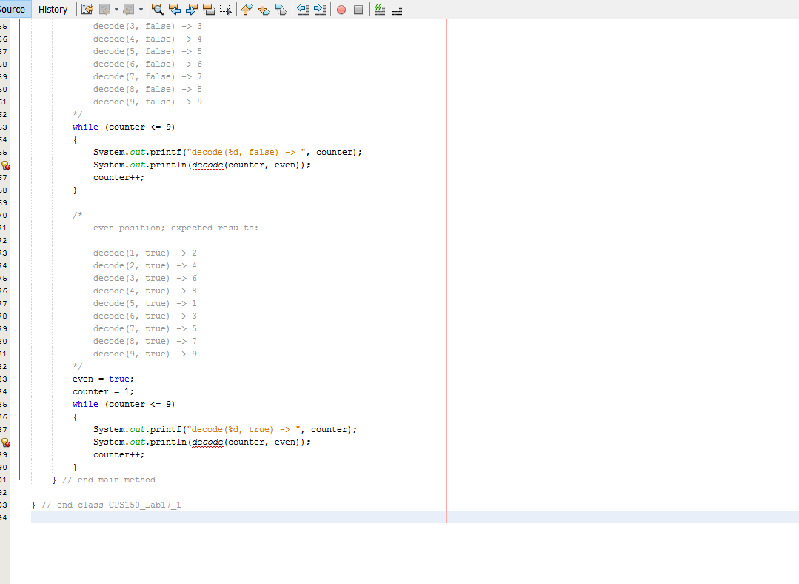Click 'even = true;' statement
This screenshot has height=584, width=799.
pyautogui.click(x=103, y=379)
